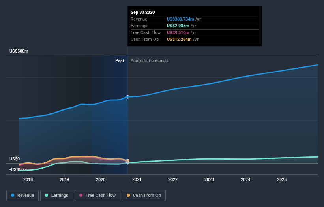This screenshot has width=324, height=207.
Task: Click the 2018 x-axis label
Action: (28, 179)
